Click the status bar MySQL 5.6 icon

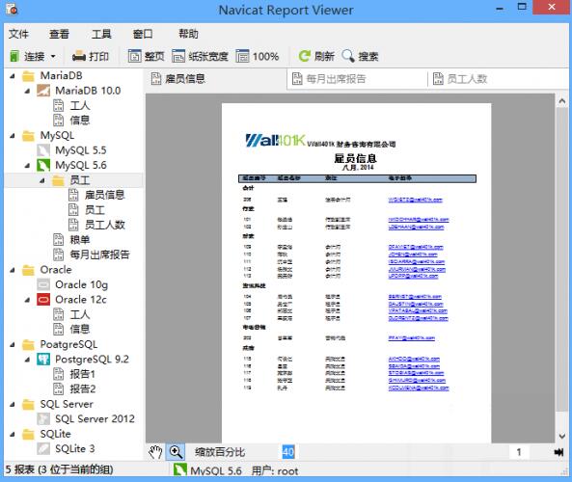(179, 470)
